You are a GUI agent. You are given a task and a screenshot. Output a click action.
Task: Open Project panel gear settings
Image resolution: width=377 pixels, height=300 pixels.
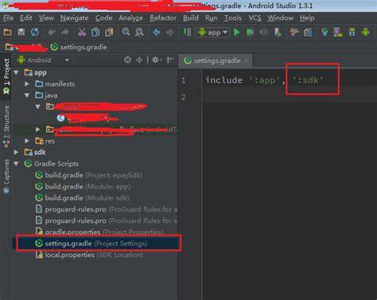[x=156, y=60]
